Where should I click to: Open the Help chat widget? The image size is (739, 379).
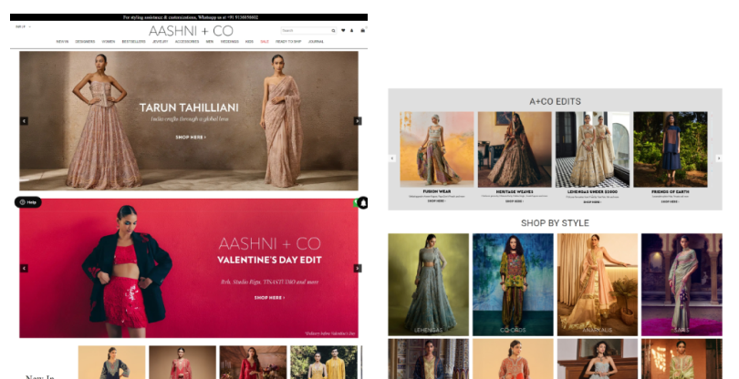tap(27, 202)
